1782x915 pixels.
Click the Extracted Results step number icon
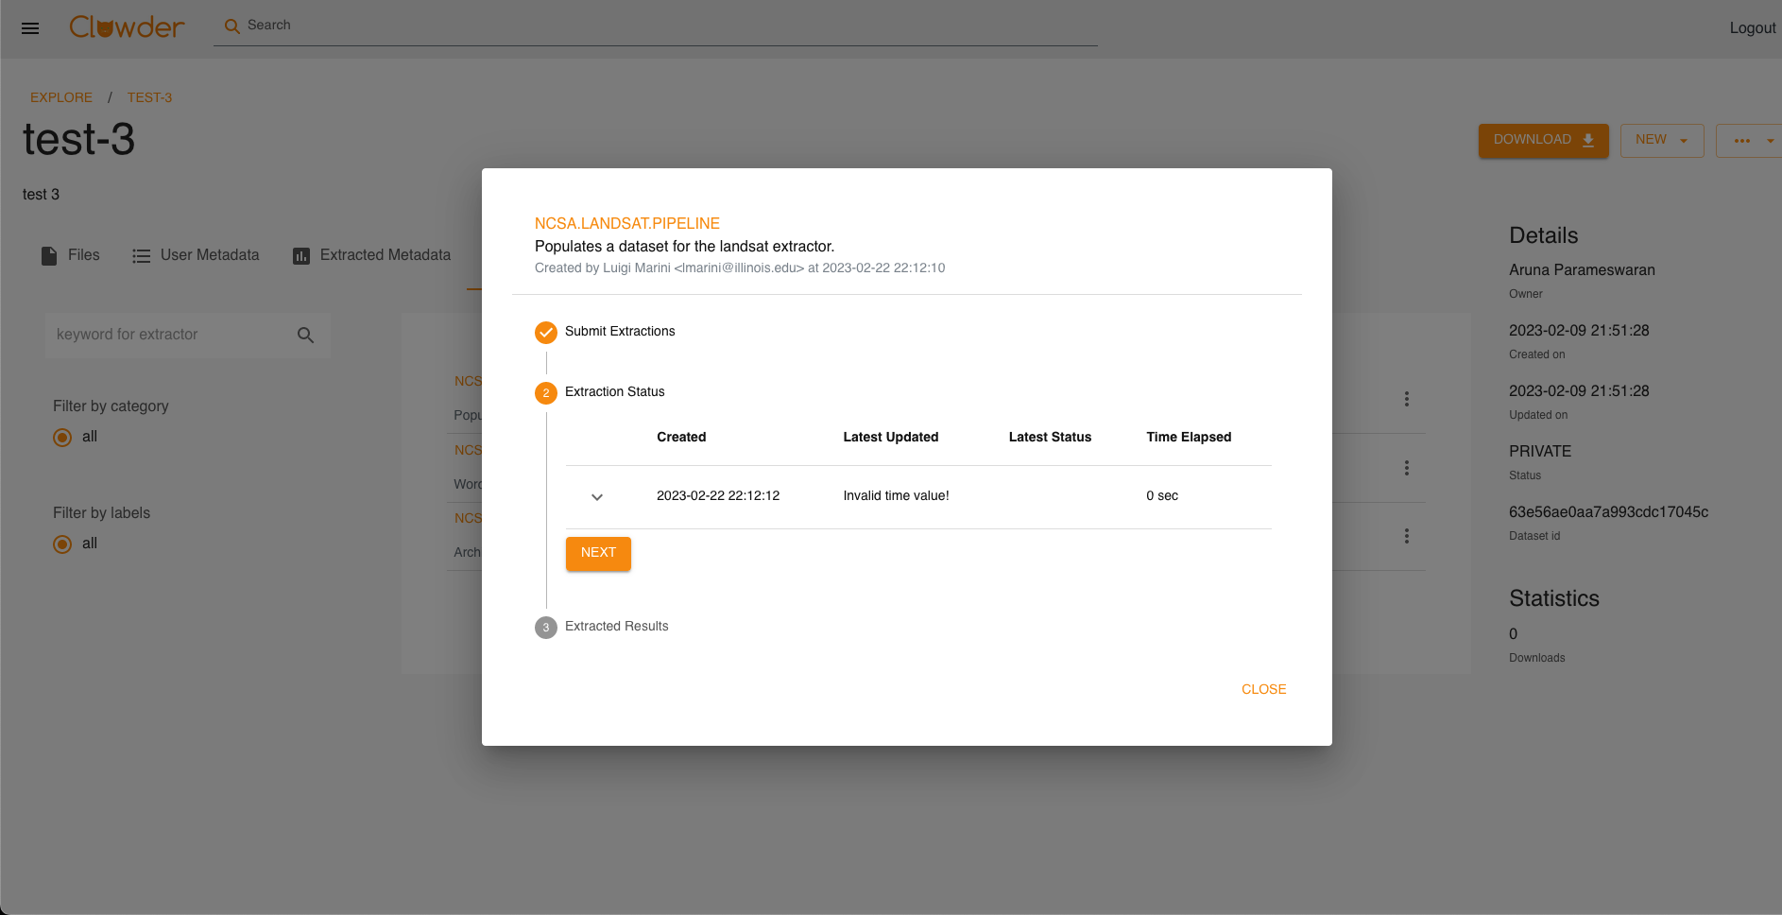[x=546, y=628]
